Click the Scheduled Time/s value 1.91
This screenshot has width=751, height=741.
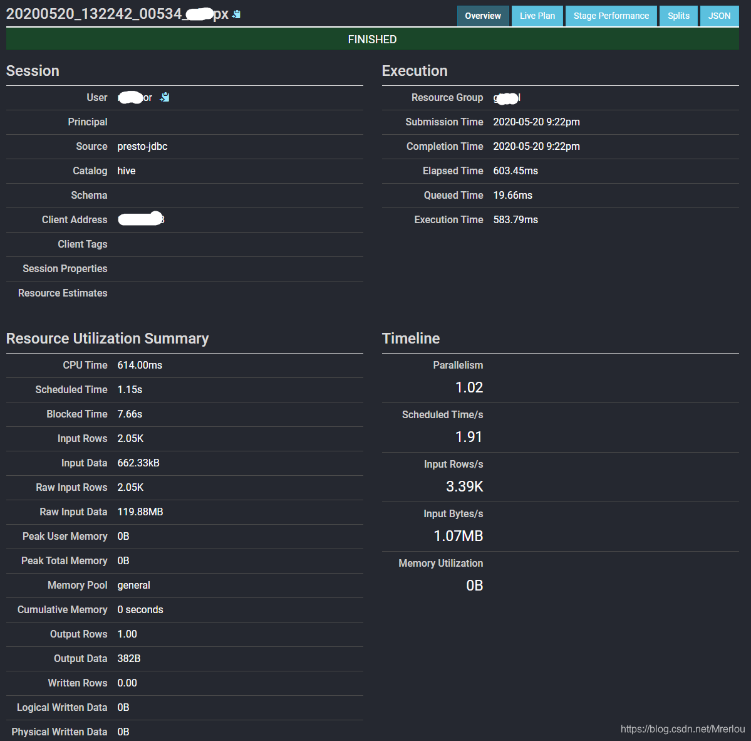click(469, 437)
